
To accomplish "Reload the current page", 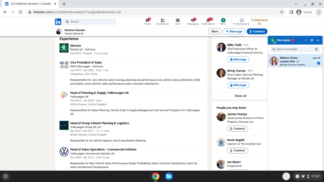I will 20,12.
